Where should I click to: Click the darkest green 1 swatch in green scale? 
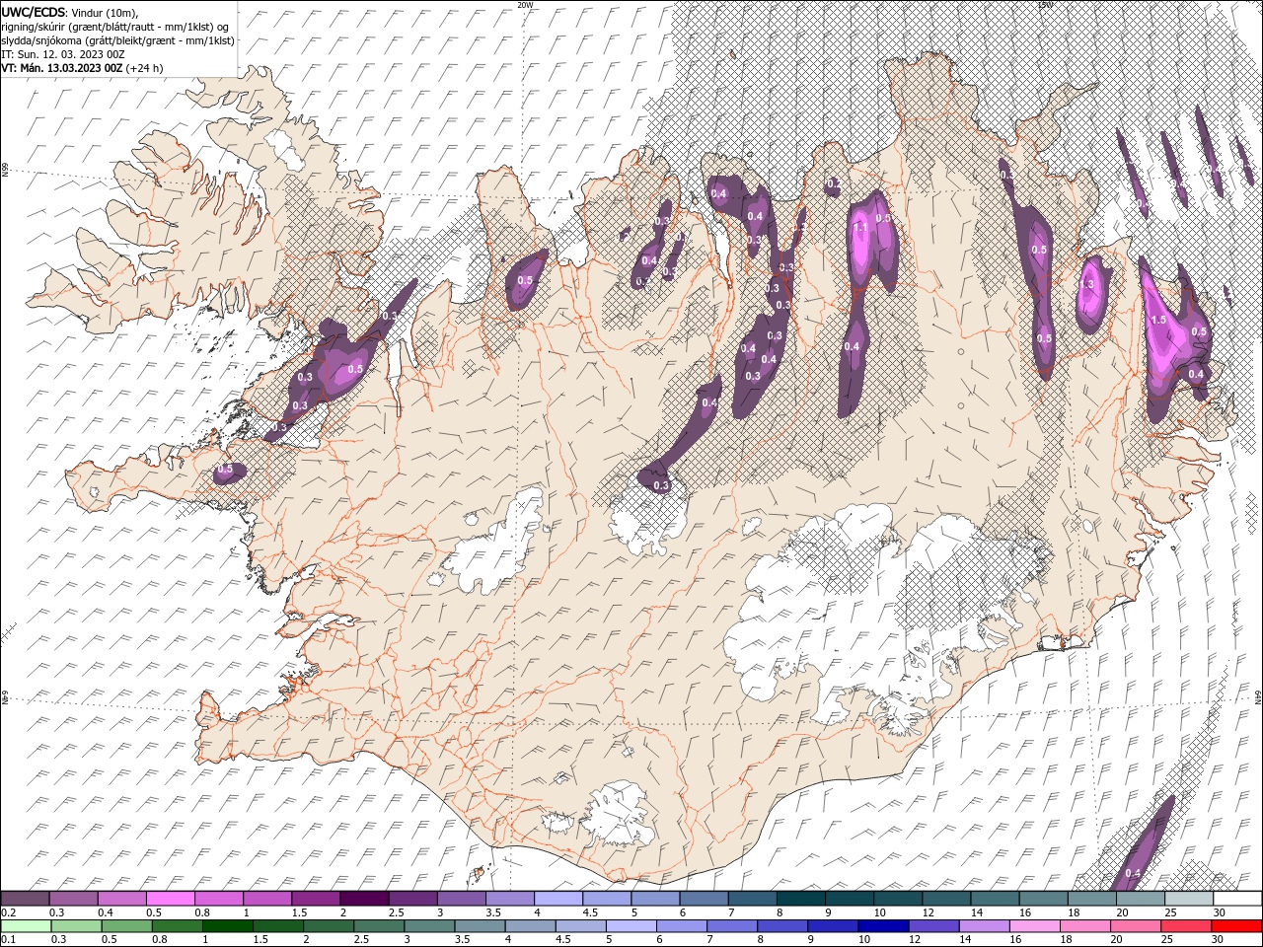227,926
